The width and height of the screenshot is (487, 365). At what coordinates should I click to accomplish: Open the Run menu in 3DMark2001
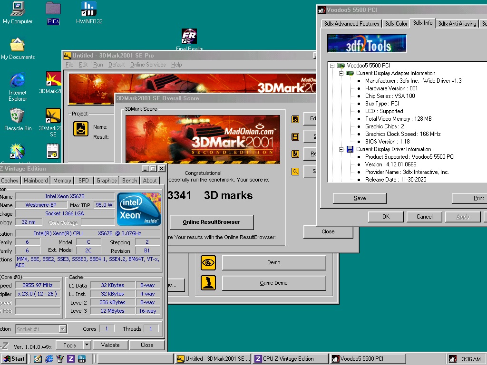click(x=98, y=65)
